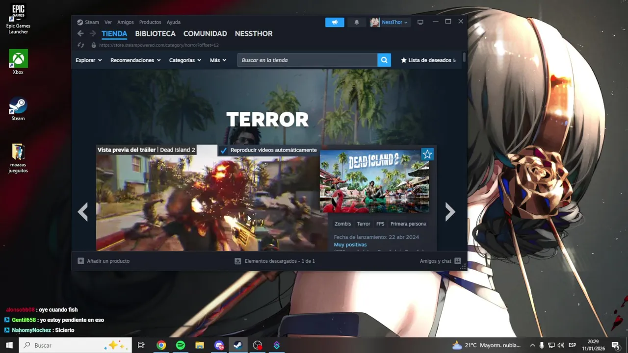Expand the Recomendaciones dropdown
This screenshot has width=628, height=353.
click(x=135, y=60)
